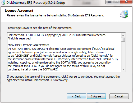133x103 pixels.
Task: Cancel the EFS Recovery setup
Action: coord(119,96)
